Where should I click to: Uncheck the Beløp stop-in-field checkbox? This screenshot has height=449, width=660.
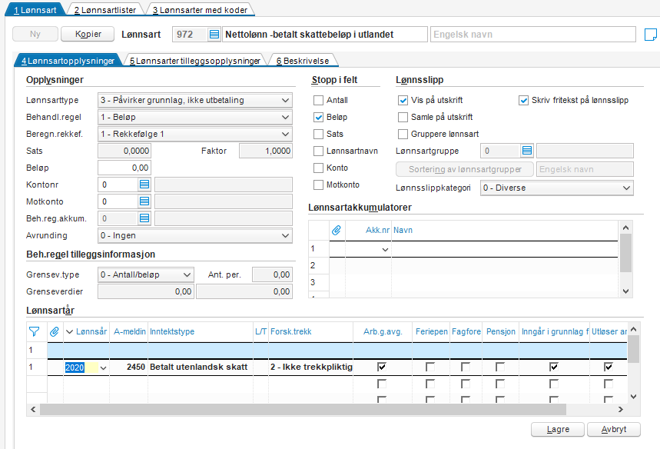(319, 117)
